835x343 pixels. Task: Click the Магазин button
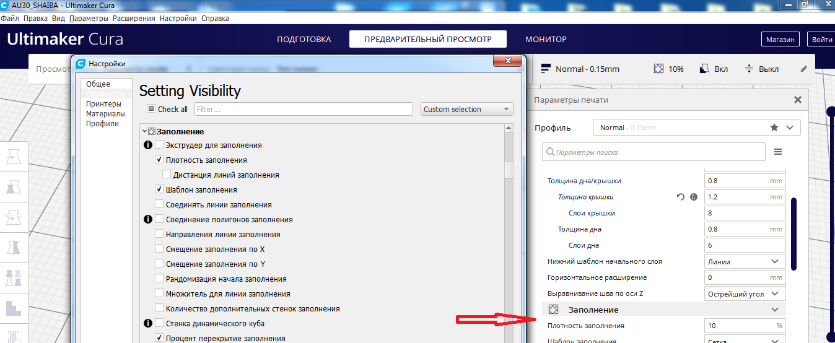click(780, 39)
